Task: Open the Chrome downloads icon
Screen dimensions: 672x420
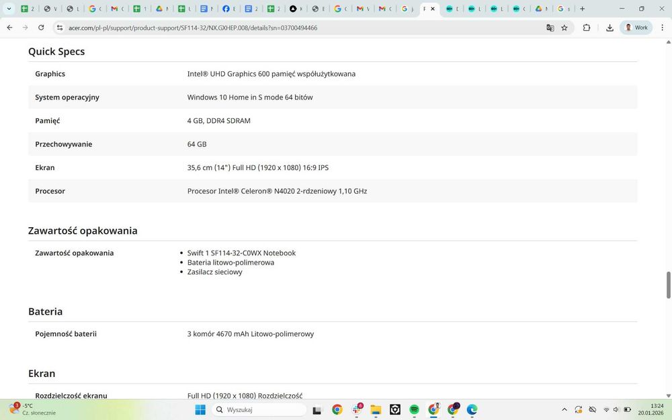Action: [x=610, y=28]
